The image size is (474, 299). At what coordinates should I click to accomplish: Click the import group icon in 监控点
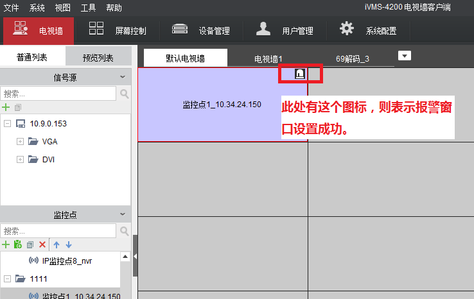(18, 244)
